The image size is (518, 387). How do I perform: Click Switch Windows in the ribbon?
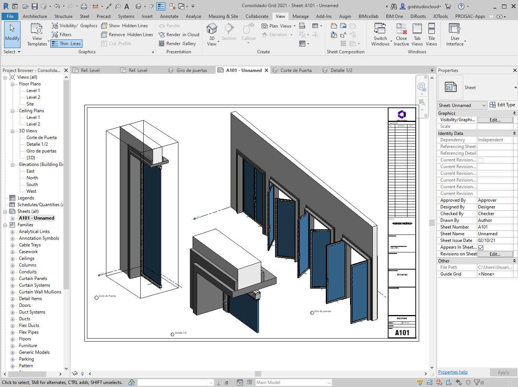(380, 34)
